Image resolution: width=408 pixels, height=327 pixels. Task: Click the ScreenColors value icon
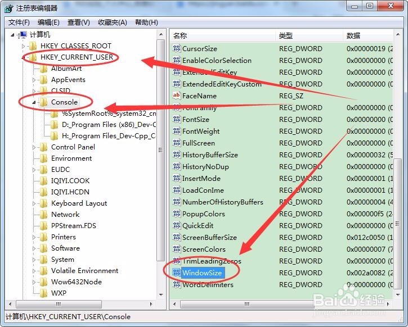(177, 249)
